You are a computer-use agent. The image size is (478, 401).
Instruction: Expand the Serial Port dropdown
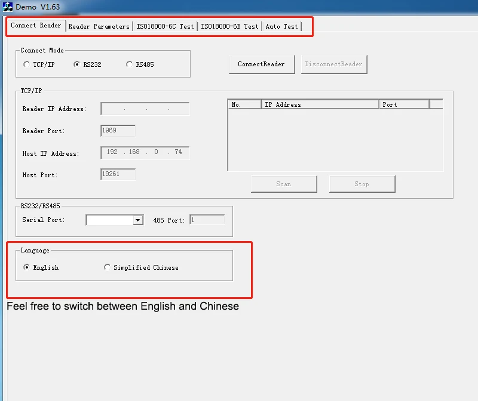coord(138,220)
